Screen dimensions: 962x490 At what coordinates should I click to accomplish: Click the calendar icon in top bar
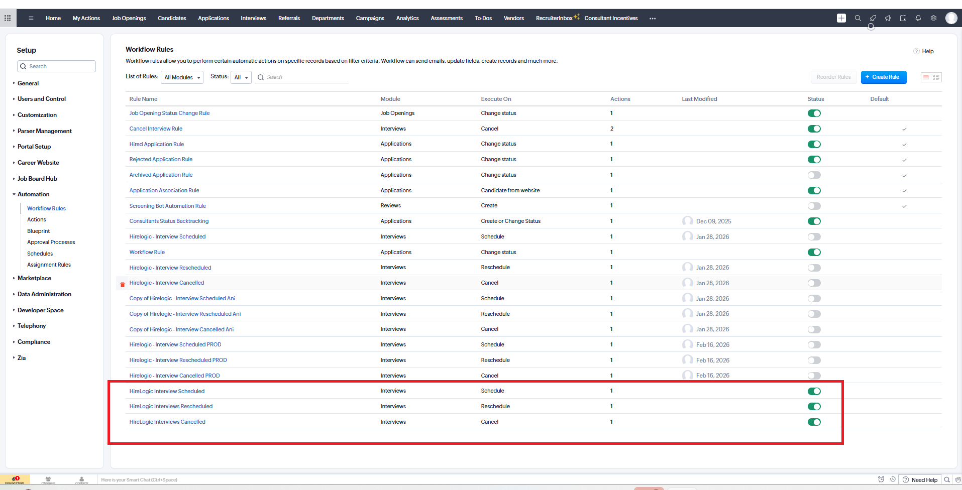(x=903, y=18)
